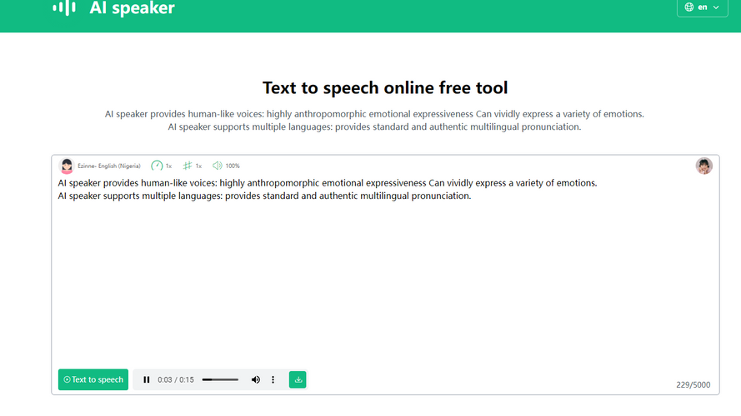Click the 100% volume value
This screenshot has width=741, height=416.
click(233, 166)
